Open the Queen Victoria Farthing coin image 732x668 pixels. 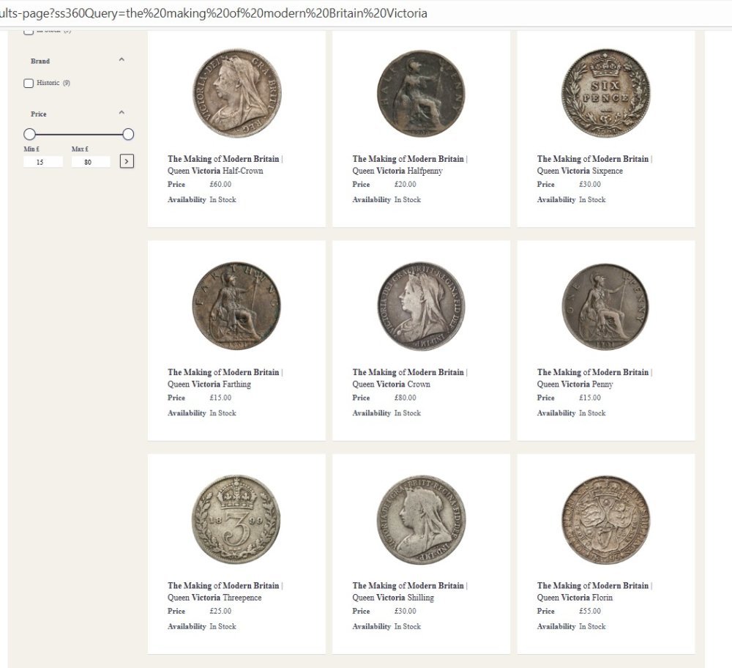click(x=236, y=306)
